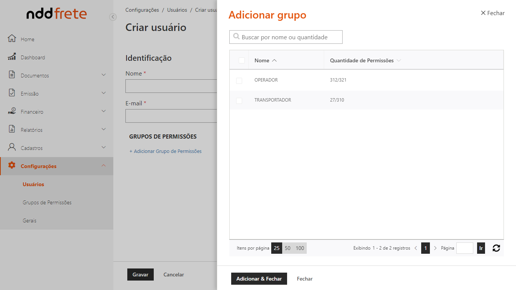Click the Financeiro hand-coin icon
This screenshot has height=290, width=516.
click(12, 111)
